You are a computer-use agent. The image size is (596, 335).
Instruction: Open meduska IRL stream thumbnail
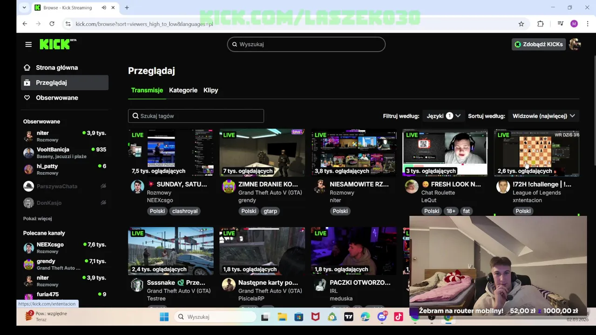(353, 251)
